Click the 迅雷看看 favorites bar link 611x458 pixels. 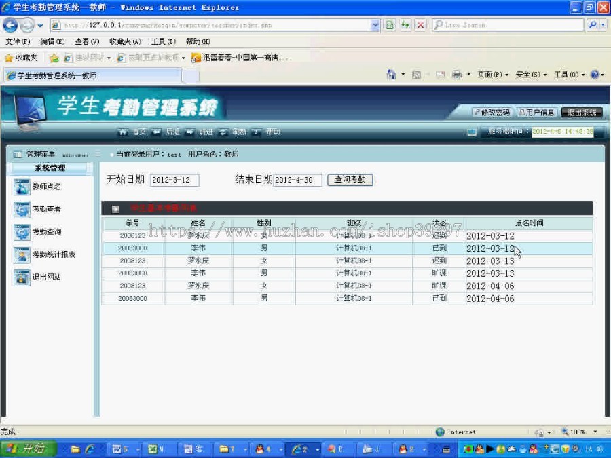coord(240,58)
